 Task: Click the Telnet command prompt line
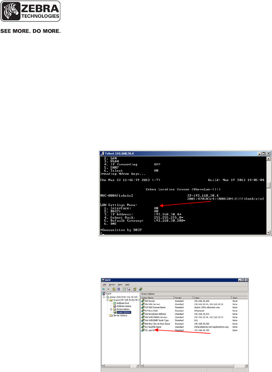point(102,234)
